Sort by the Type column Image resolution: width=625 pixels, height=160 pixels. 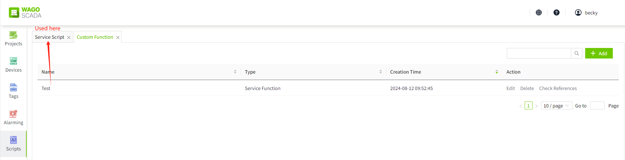[x=380, y=72]
